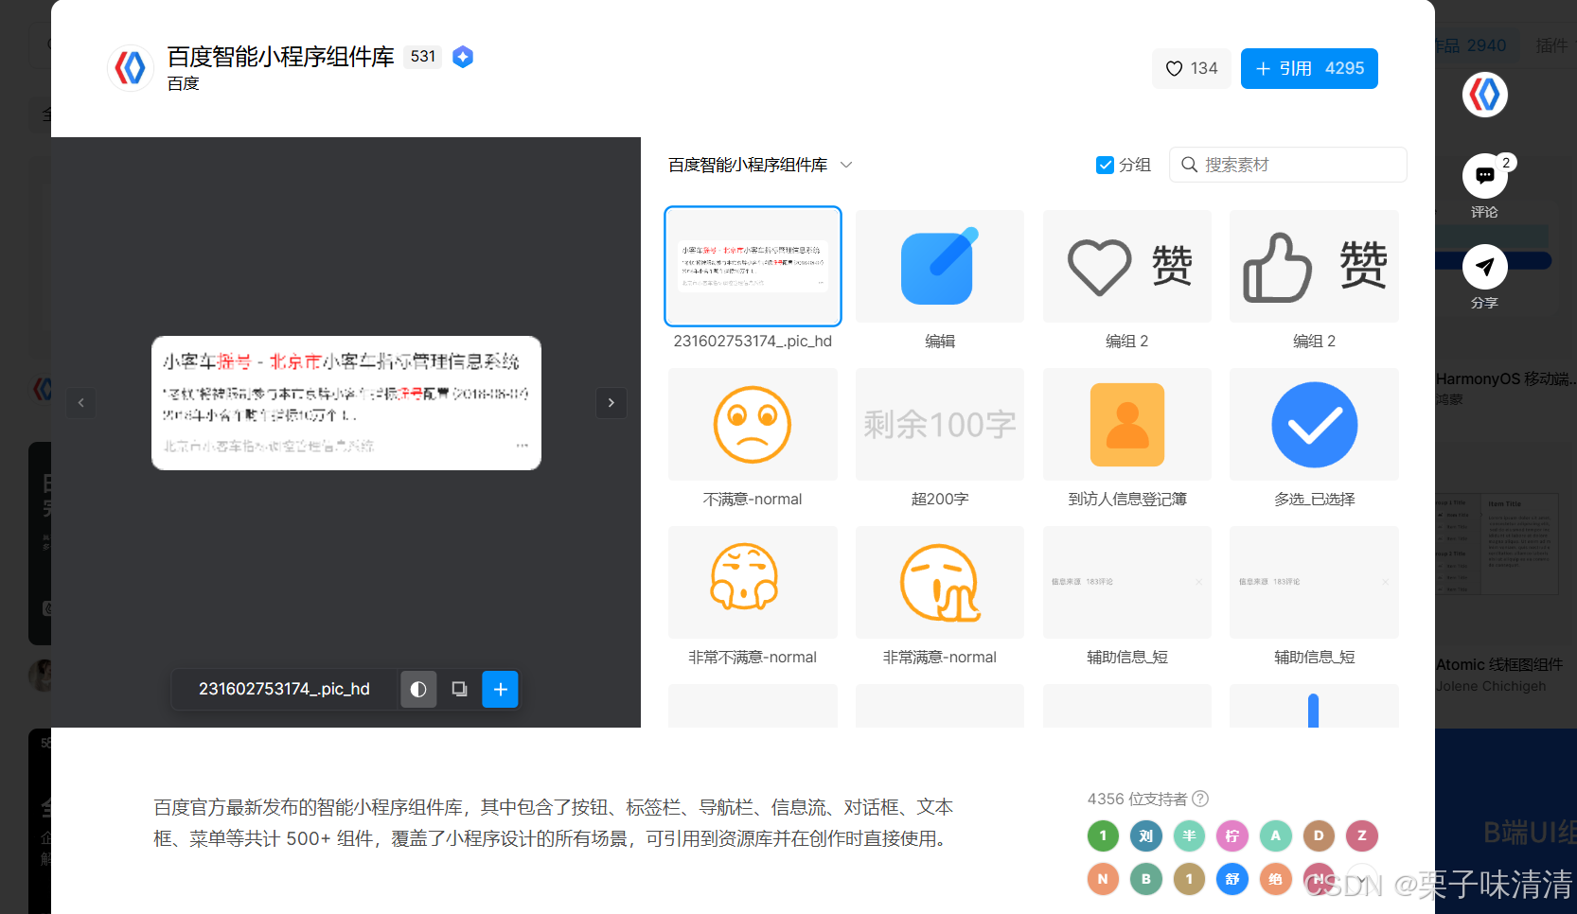Like the library with heart 134 button
1577x914 pixels.
pyautogui.click(x=1192, y=68)
